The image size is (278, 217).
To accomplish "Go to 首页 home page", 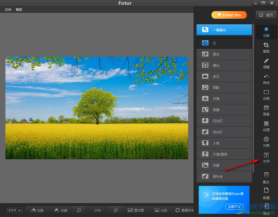I will [x=266, y=15].
